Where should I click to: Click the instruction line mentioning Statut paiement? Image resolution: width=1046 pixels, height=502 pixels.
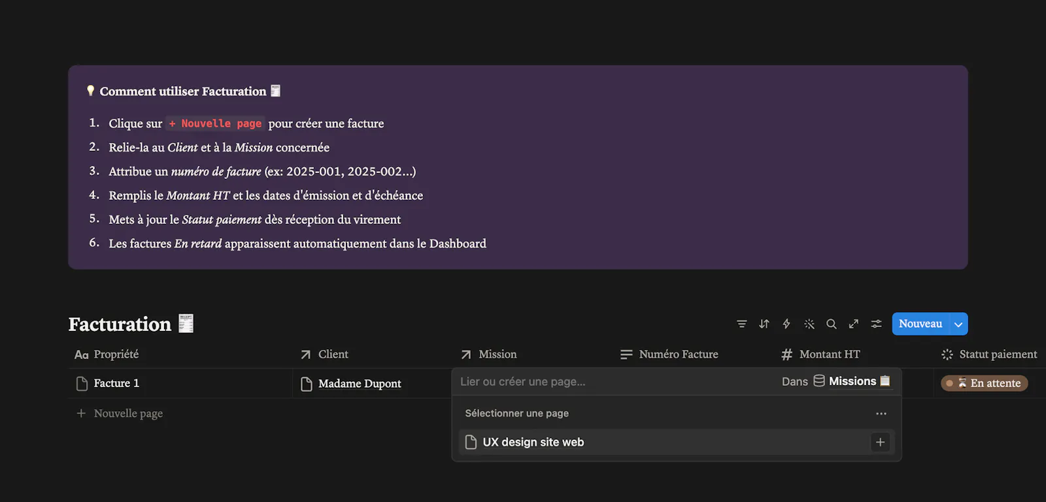tap(255, 219)
